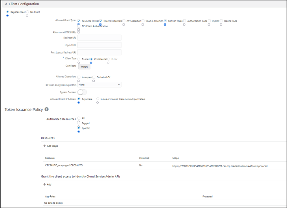Viewport: 287px width, 208px height.
Task: Click the Add Scope link text
Action: click(x=53, y=146)
